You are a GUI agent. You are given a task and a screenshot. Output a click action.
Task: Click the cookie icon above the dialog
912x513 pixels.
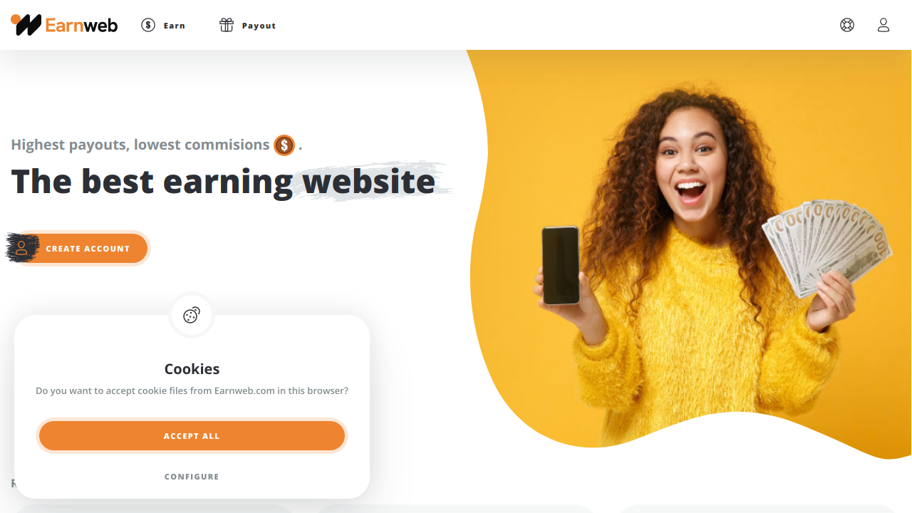pos(192,315)
